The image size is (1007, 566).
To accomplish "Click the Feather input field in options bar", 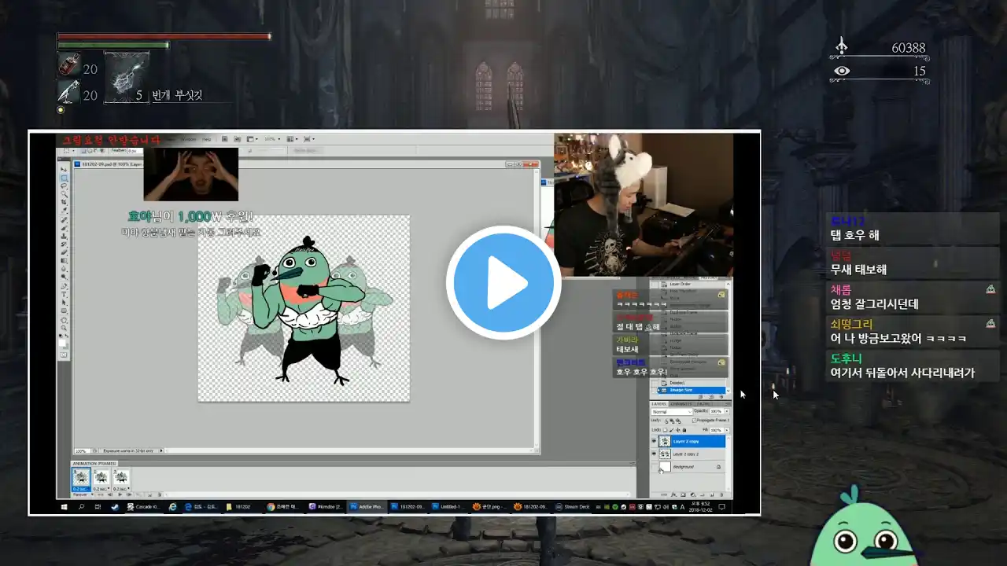I will 136,151.
